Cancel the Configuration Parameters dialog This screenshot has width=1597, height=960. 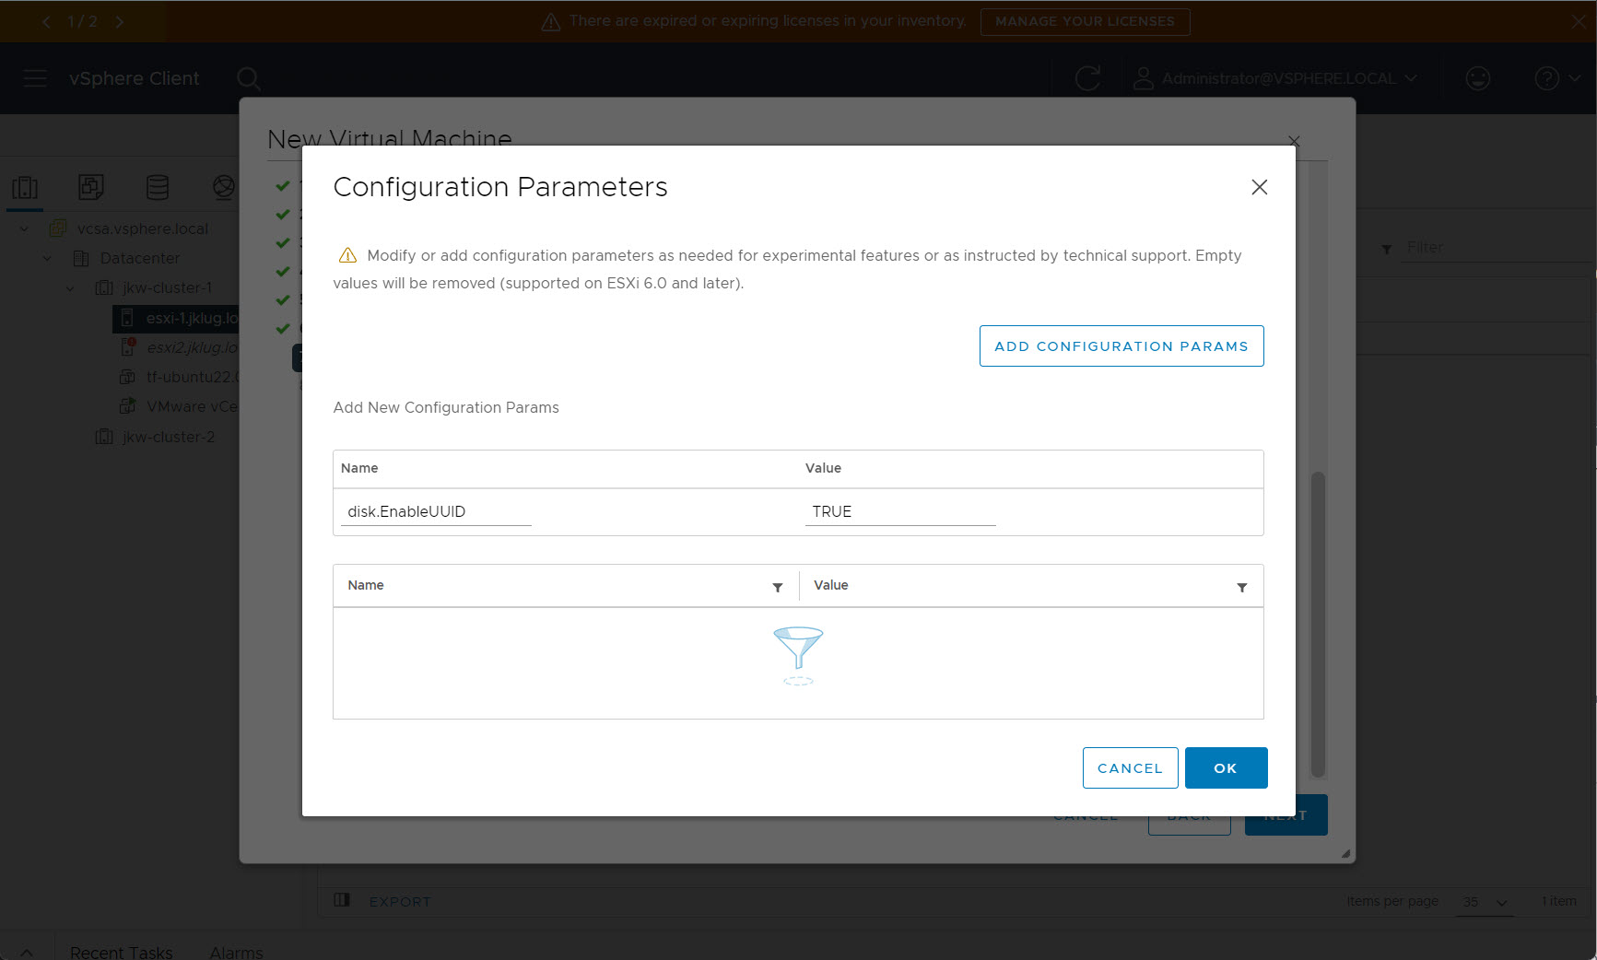click(1130, 767)
